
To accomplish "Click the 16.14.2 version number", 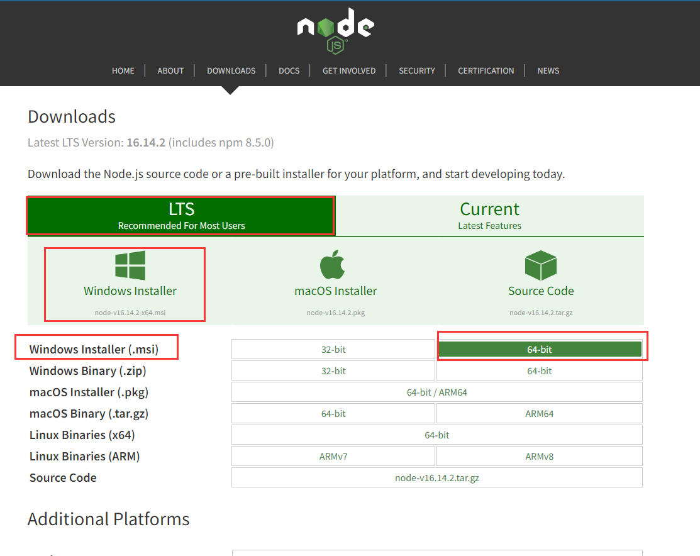I will point(146,143).
